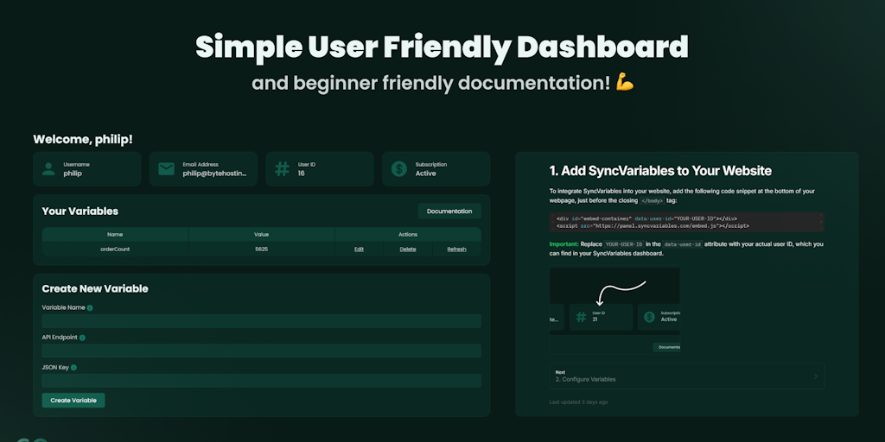Click the Username value philip

(73, 174)
